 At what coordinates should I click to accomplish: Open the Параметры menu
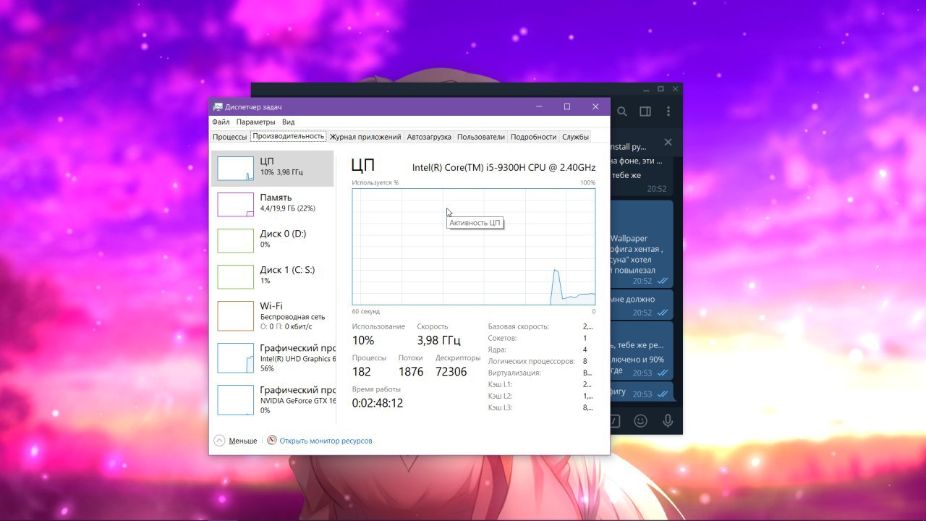coord(255,122)
